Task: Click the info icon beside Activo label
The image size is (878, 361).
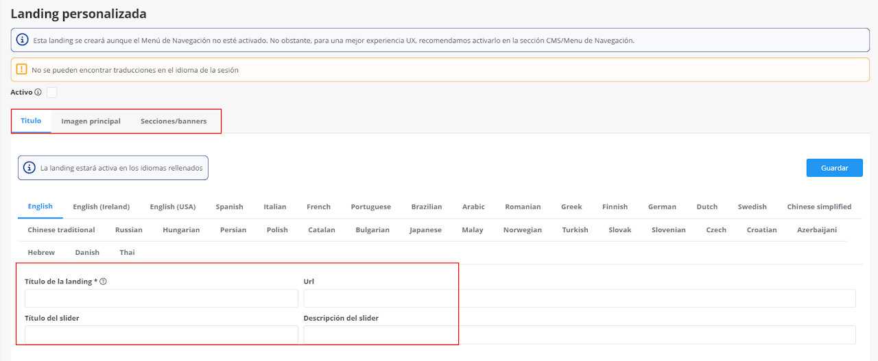Action: 38,92
